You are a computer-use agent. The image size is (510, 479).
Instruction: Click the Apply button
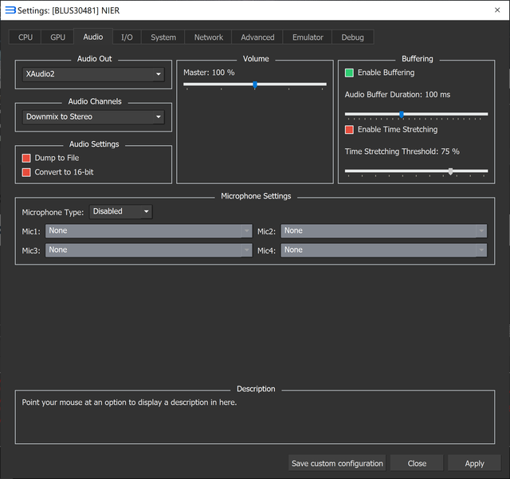point(474,463)
